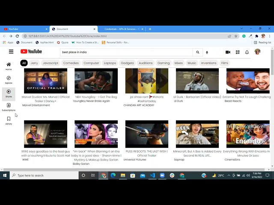The image size is (274, 205).
Task: Click the WWE channel name
Action: 25,159
